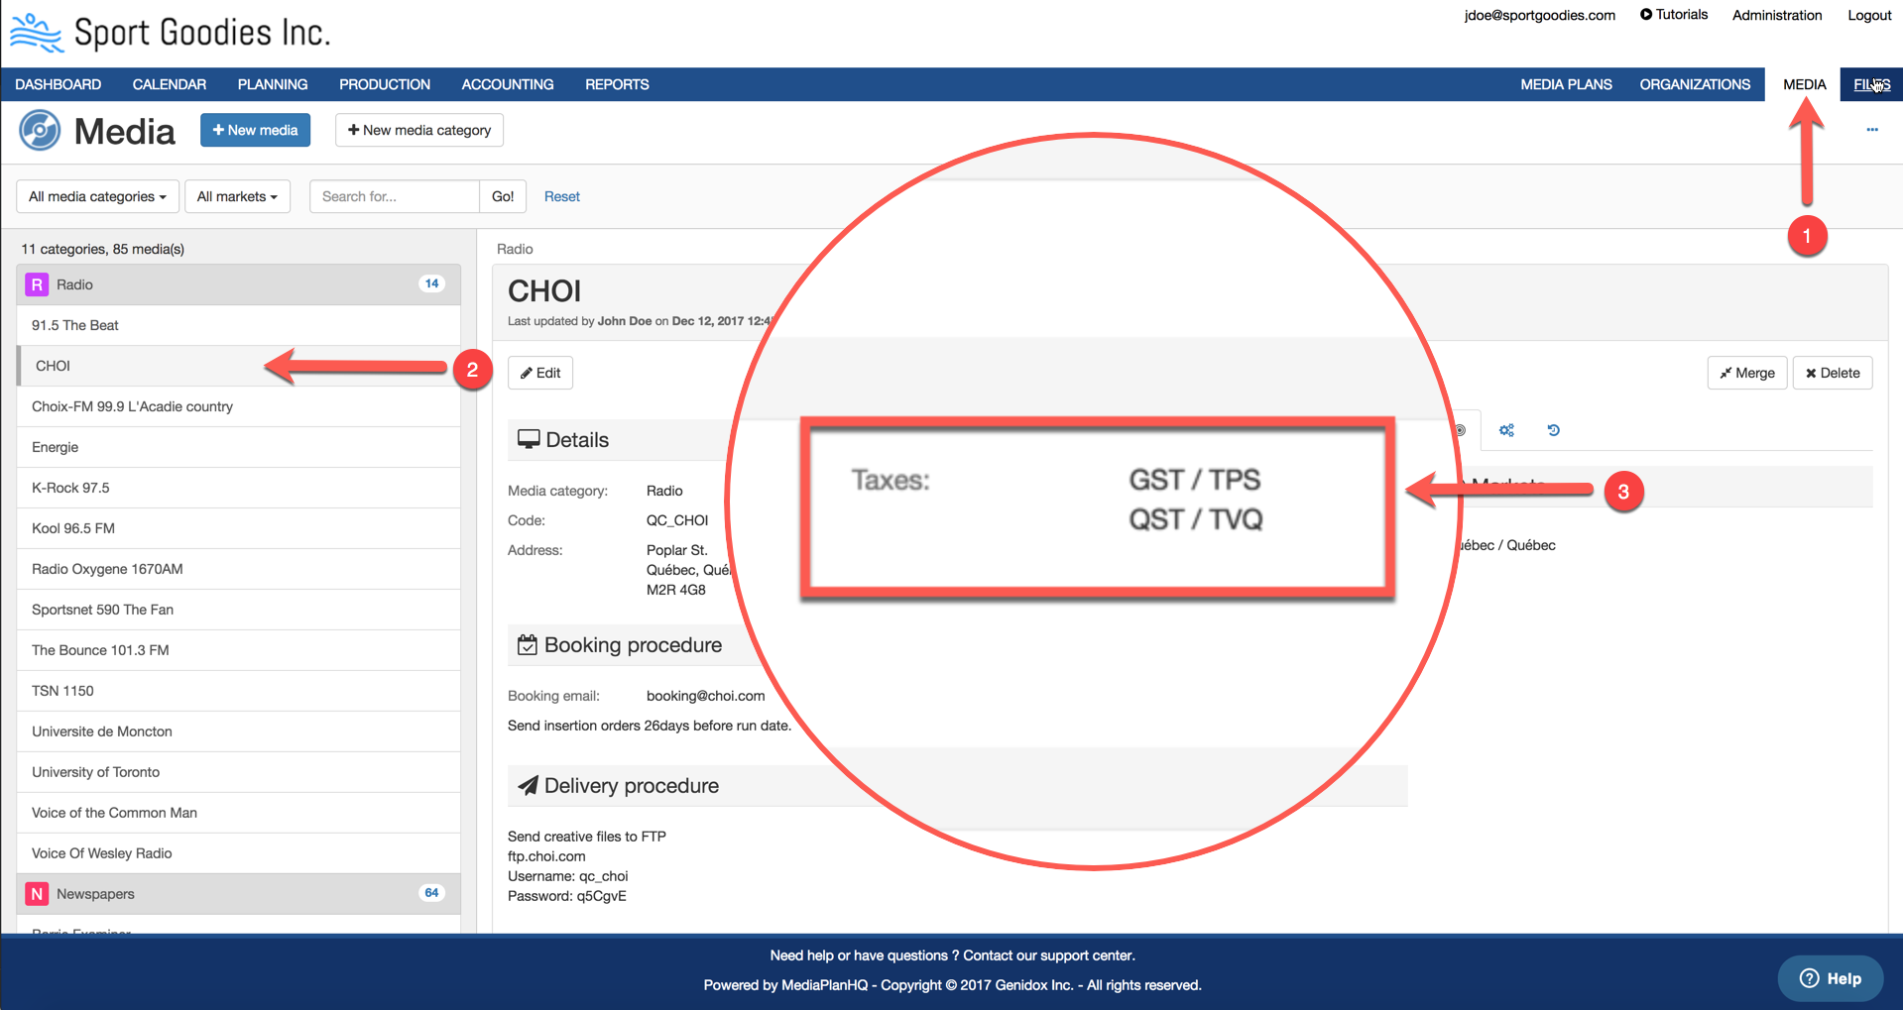Image resolution: width=1903 pixels, height=1010 pixels.
Task: Click the three-dots more options icon
Action: tap(1871, 130)
